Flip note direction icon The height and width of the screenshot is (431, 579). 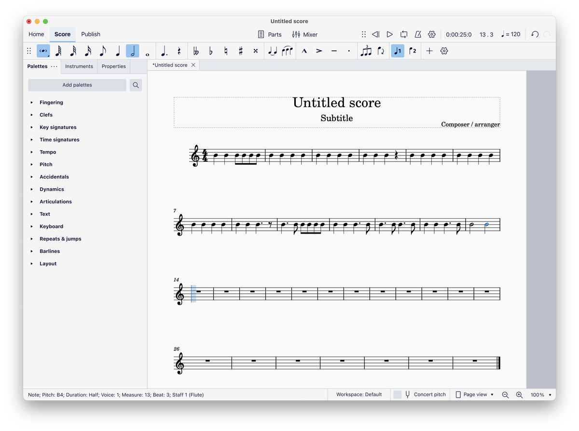[x=381, y=51]
